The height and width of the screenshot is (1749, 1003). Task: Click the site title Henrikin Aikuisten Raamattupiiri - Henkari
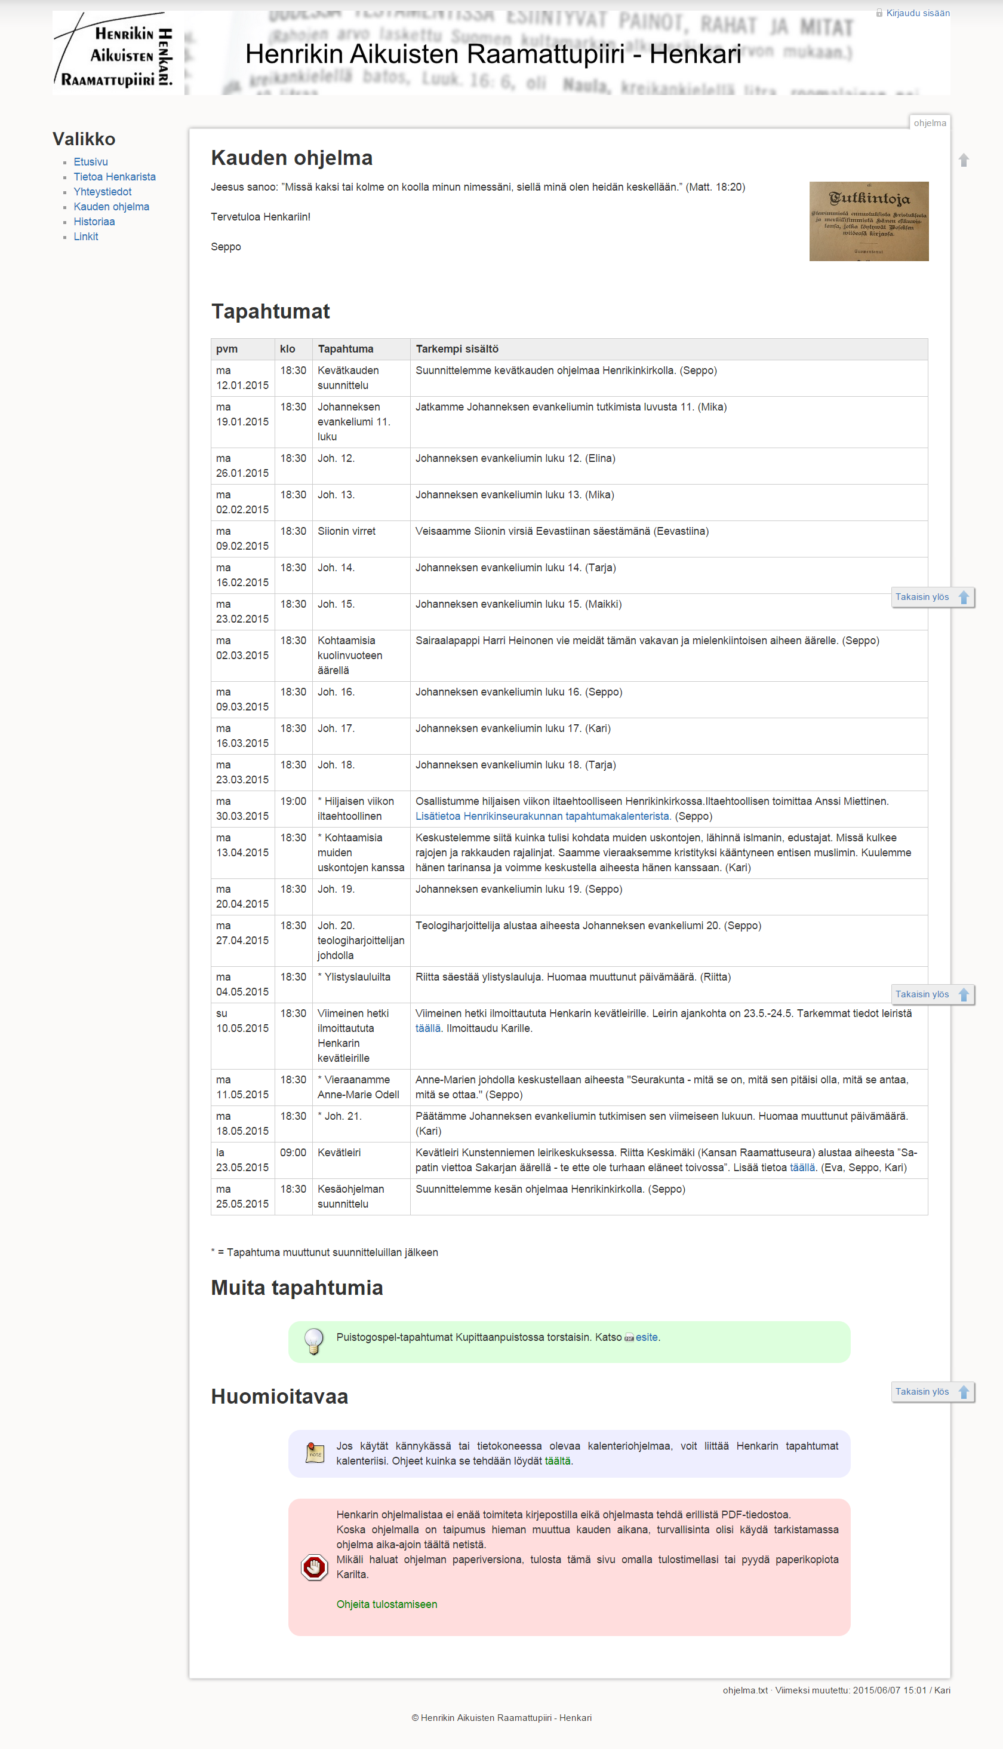click(x=493, y=54)
